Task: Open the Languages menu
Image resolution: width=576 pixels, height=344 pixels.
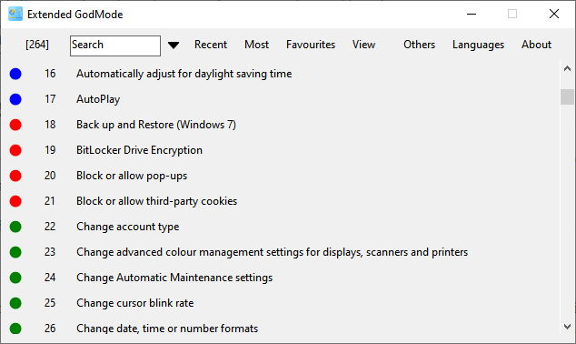Action: tap(478, 45)
